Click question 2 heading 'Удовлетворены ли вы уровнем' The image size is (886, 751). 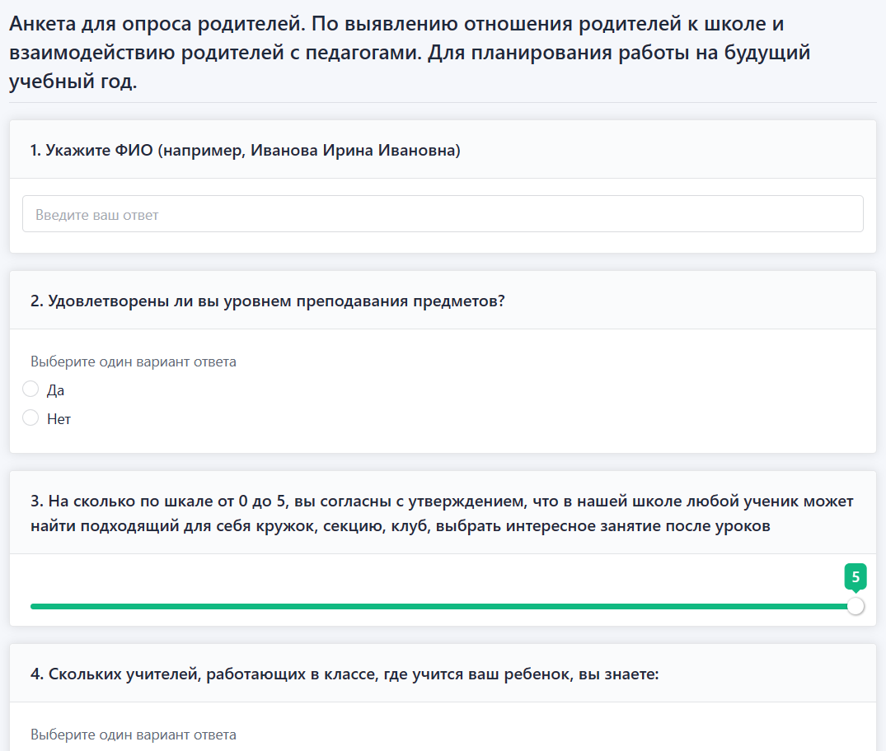click(x=267, y=301)
